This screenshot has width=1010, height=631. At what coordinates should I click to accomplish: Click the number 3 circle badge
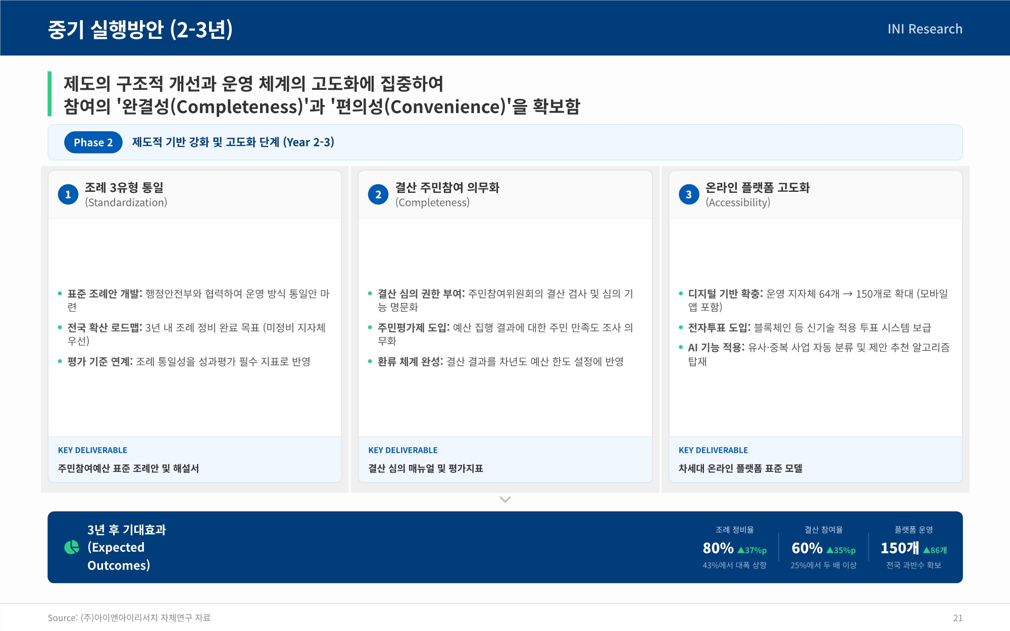(689, 195)
